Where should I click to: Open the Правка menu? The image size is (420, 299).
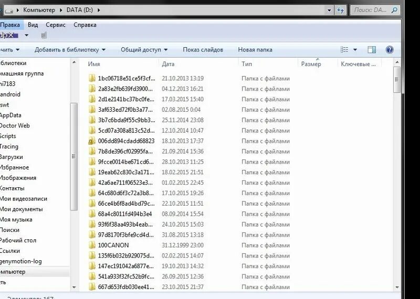tap(10, 25)
